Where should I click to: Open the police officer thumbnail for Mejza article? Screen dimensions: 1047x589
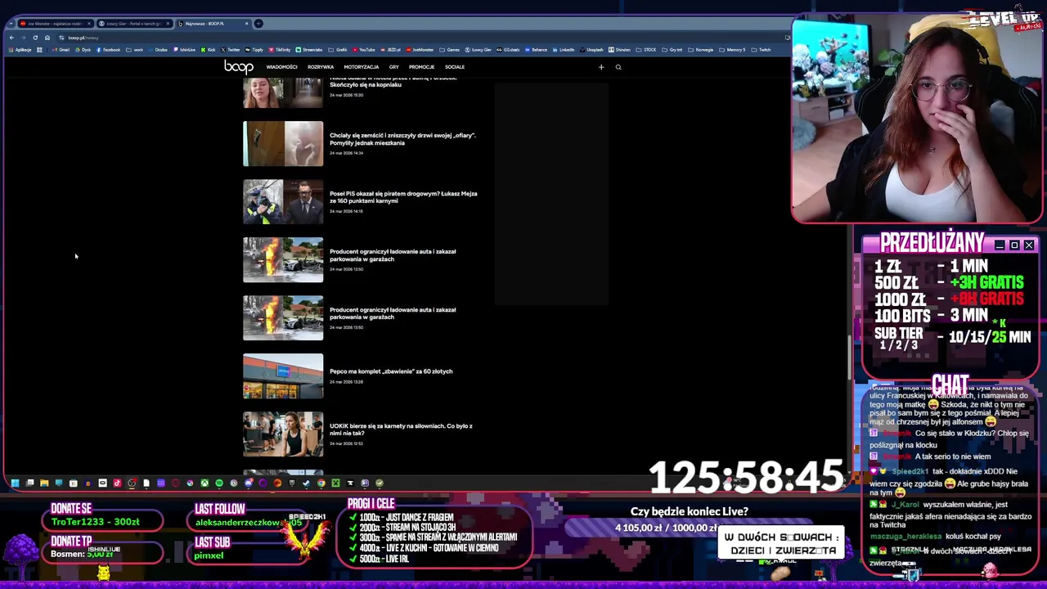pyautogui.click(x=283, y=202)
